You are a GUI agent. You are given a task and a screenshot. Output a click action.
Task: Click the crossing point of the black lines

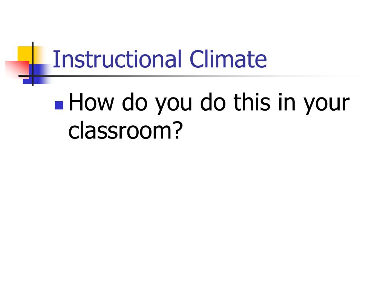[33, 76]
